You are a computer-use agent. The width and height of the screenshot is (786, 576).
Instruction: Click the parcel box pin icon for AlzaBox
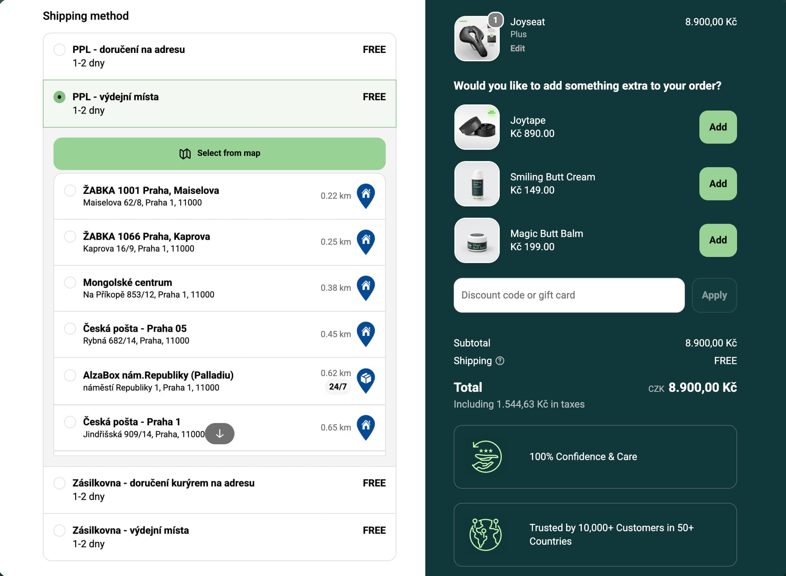click(x=366, y=381)
